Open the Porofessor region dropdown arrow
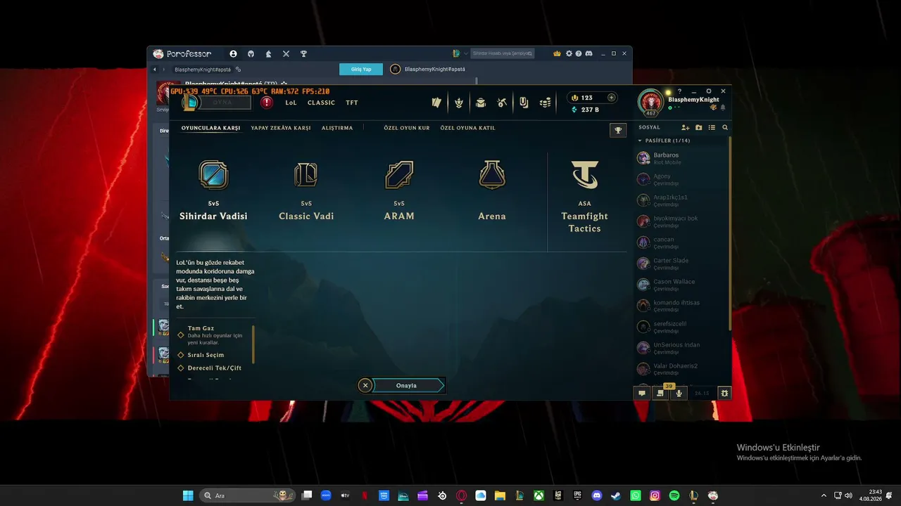 point(466,53)
